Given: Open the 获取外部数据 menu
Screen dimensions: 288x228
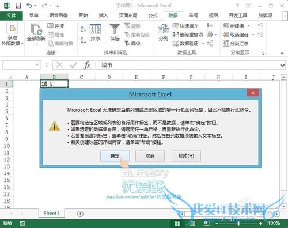Looking at the screenshot, I should click(x=12, y=35).
